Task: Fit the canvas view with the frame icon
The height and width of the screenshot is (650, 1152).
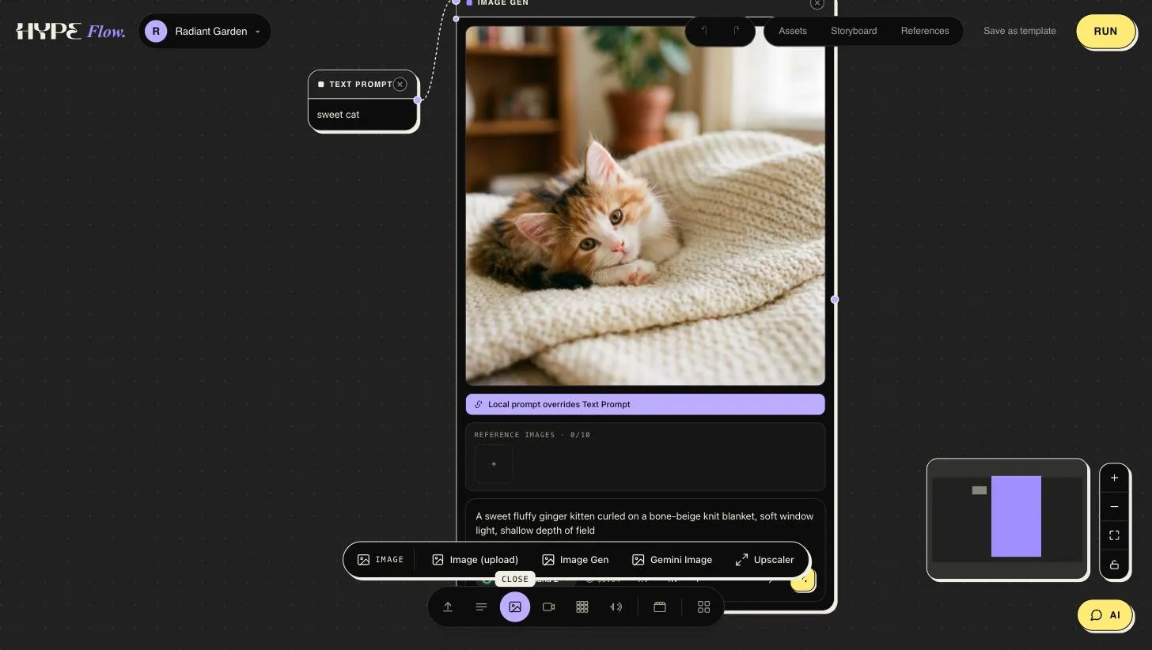Action: (1114, 535)
